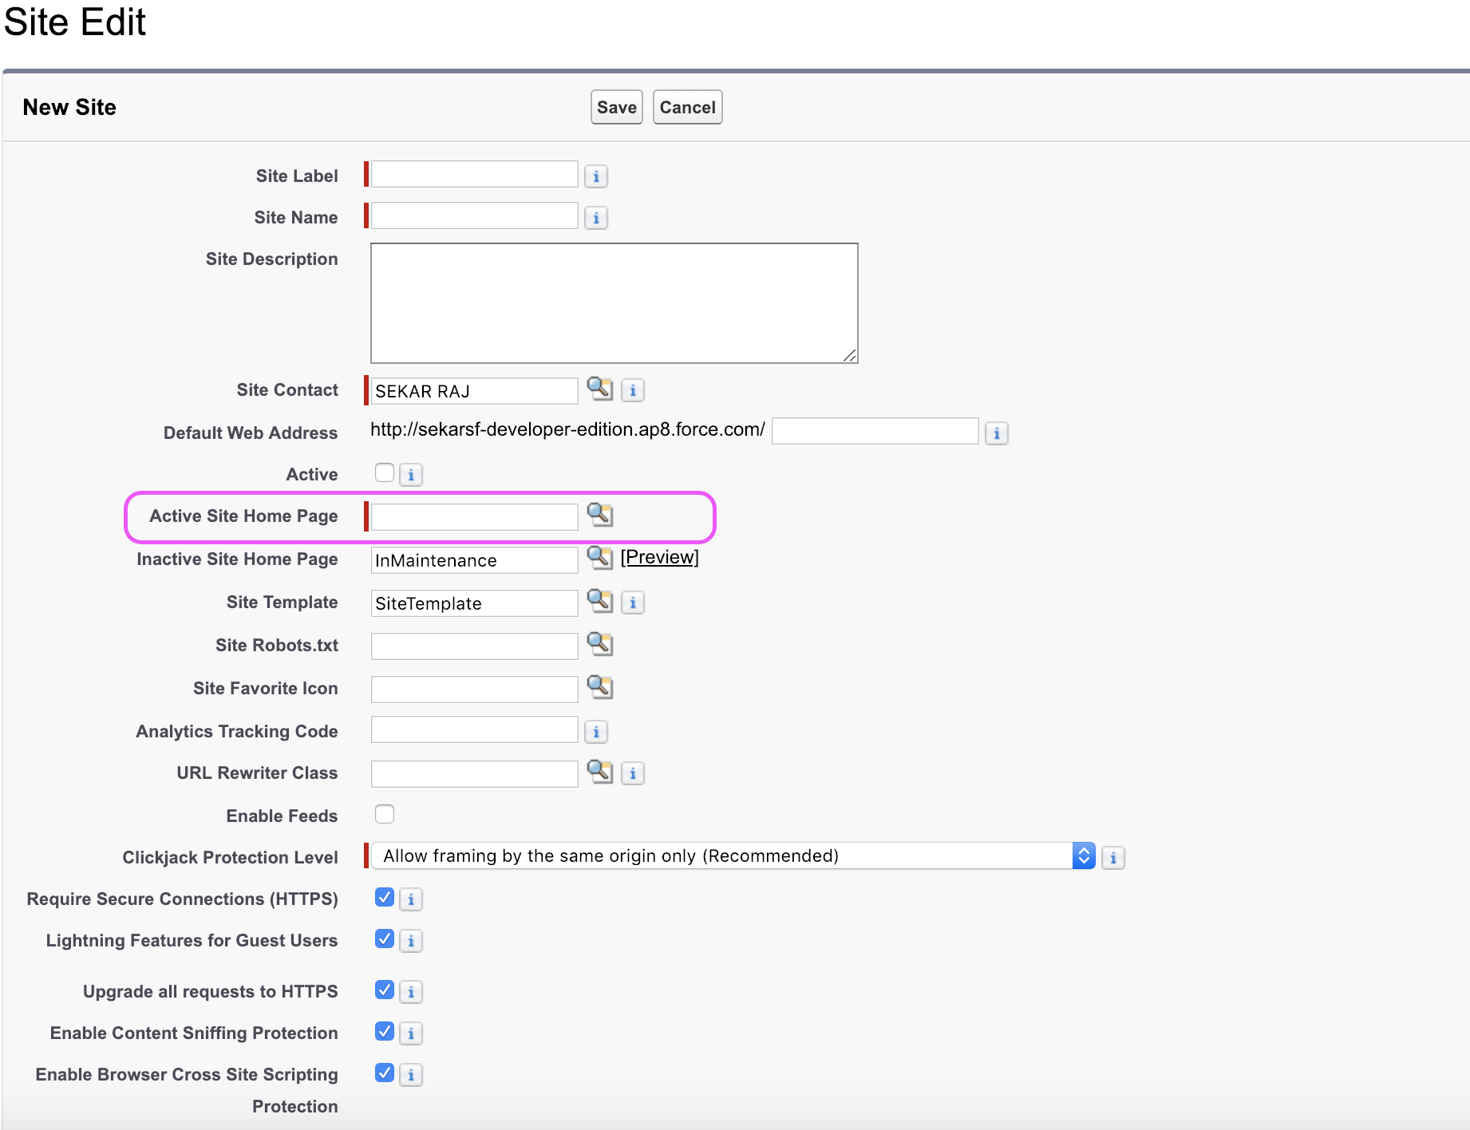Viewport: 1470px width, 1130px height.
Task: Show info for Clickjack Protection Level
Action: pos(1113,858)
